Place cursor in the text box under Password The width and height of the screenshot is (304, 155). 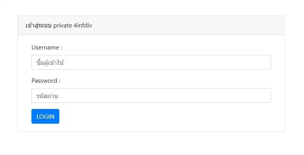151,95
